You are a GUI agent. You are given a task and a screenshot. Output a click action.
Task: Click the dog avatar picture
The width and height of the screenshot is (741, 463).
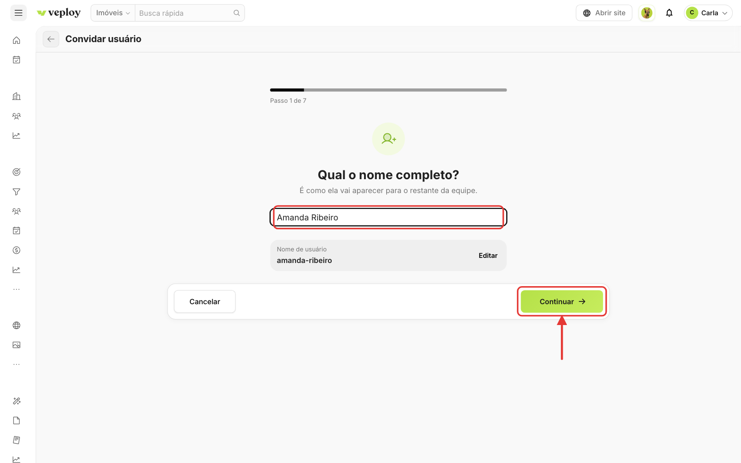(x=647, y=13)
